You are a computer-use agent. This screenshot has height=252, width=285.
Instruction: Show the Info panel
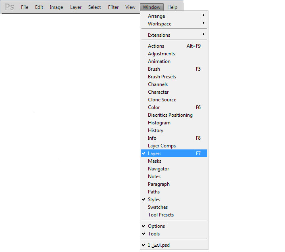click(x=174, y=138)
